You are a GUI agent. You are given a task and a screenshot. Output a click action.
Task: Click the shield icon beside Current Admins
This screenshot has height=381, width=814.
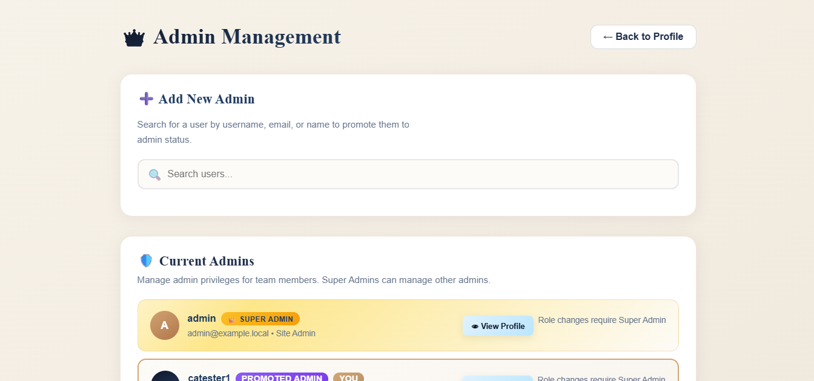[146, 261]
